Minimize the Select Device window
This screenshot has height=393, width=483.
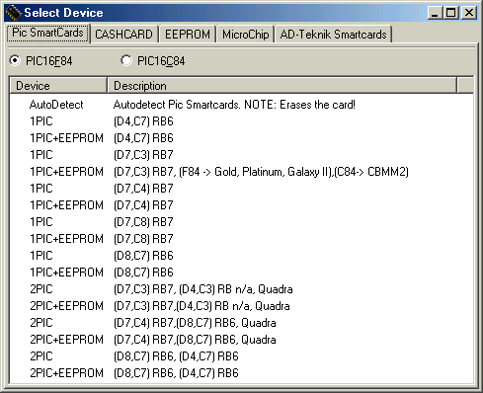coord(436,13)
